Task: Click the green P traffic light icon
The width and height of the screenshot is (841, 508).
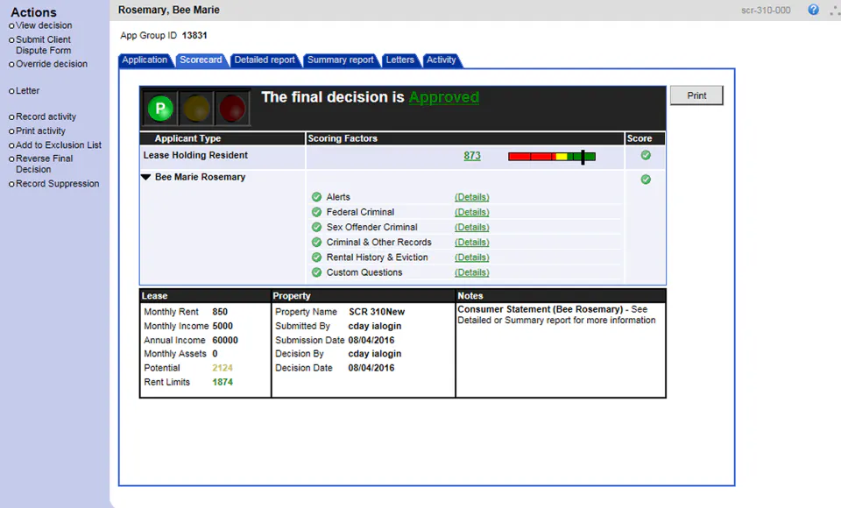Action: point(160,108)
